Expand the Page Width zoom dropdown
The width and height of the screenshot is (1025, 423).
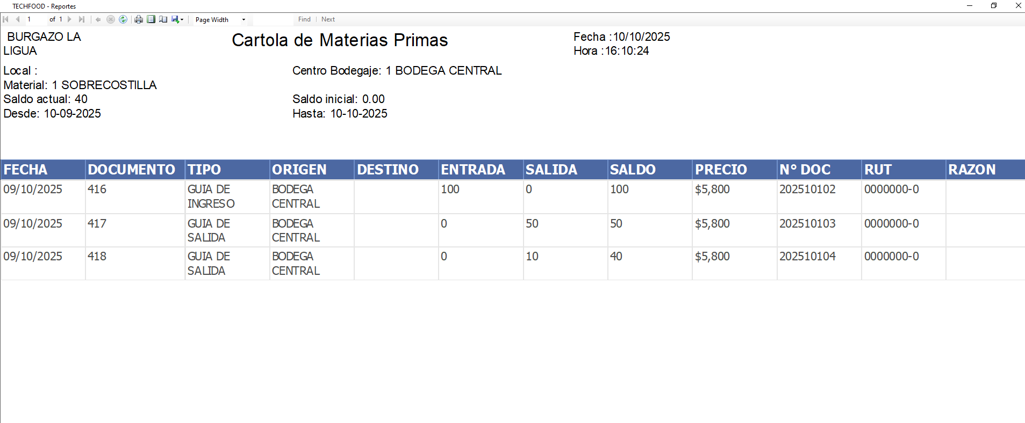[x=243, y=20]
